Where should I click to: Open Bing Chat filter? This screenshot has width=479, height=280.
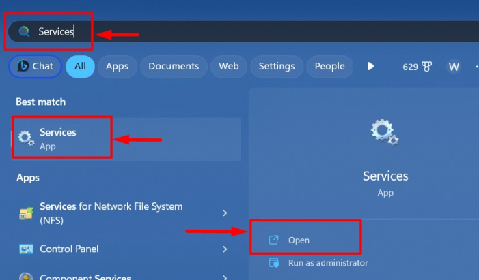pos(35,66)
